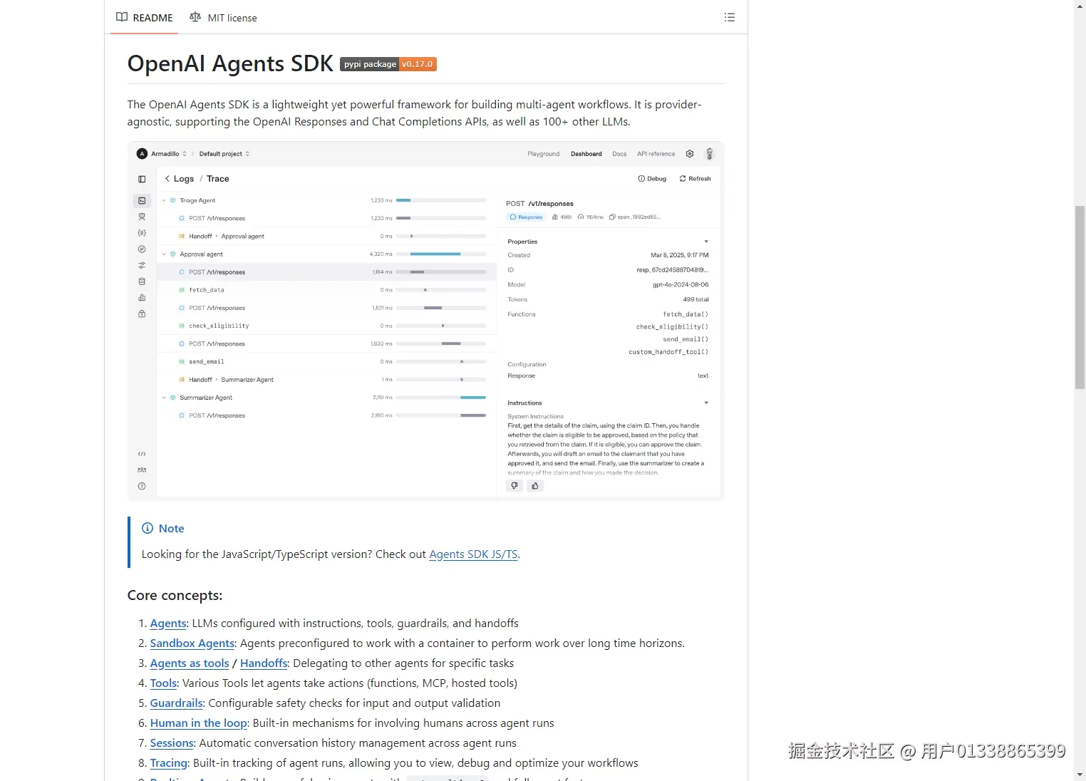Click the page vertical scrollbar thumb
Image resolution: width=1086 pixels, height=781 pixels.
pos(1080,297)
